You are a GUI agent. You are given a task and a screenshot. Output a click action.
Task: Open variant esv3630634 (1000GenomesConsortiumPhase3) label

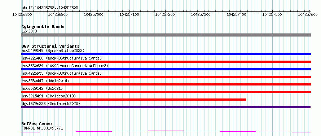(65, 66)
